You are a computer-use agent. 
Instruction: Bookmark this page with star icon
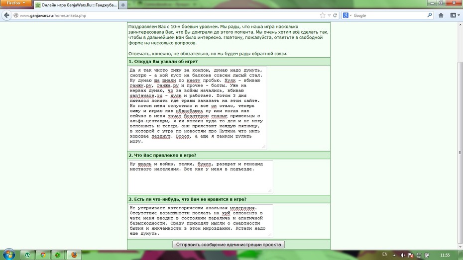pyautogui.click(x=323, y=15)
